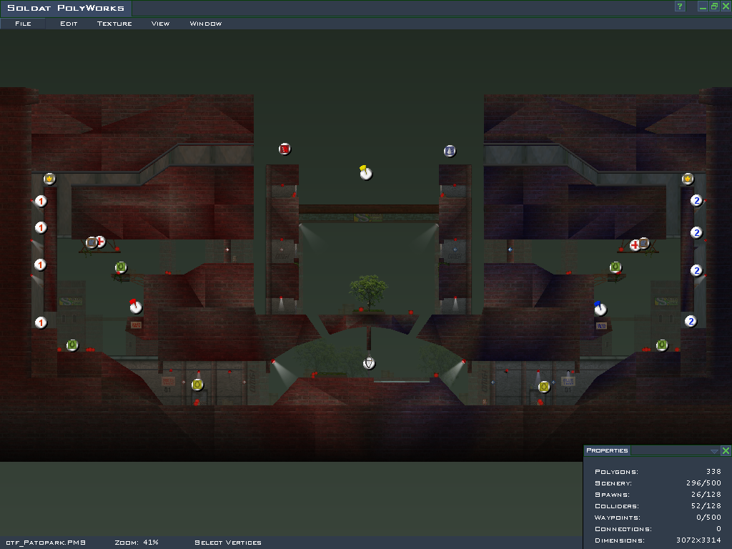Viewport: 732px width, 549px height.
Task: Open the Window menu
Action: 205,24
